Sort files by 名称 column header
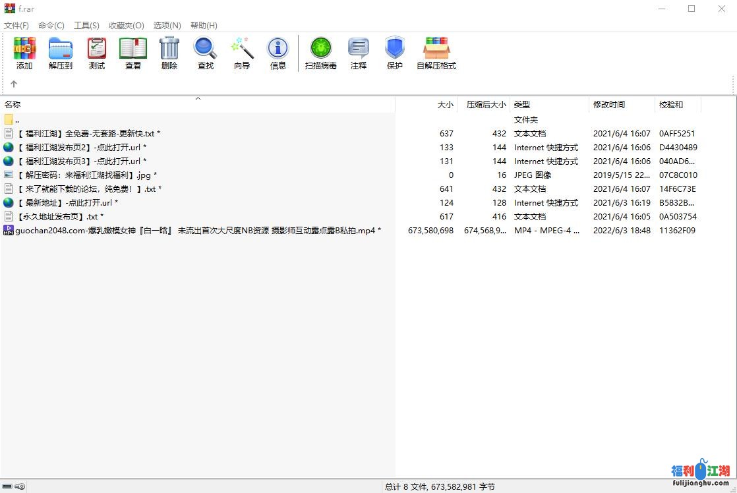This screenshot has width=737, height=493. pos(13,105)
